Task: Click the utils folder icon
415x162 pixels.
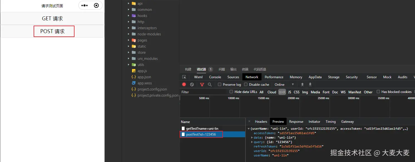Action: (133, 65)
